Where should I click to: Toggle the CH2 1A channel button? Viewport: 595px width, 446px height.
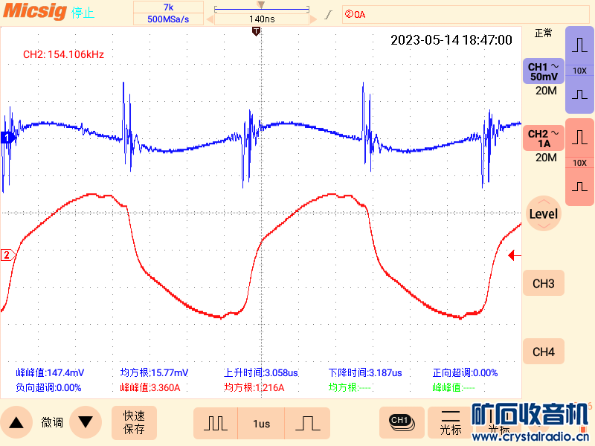point(544,138)
